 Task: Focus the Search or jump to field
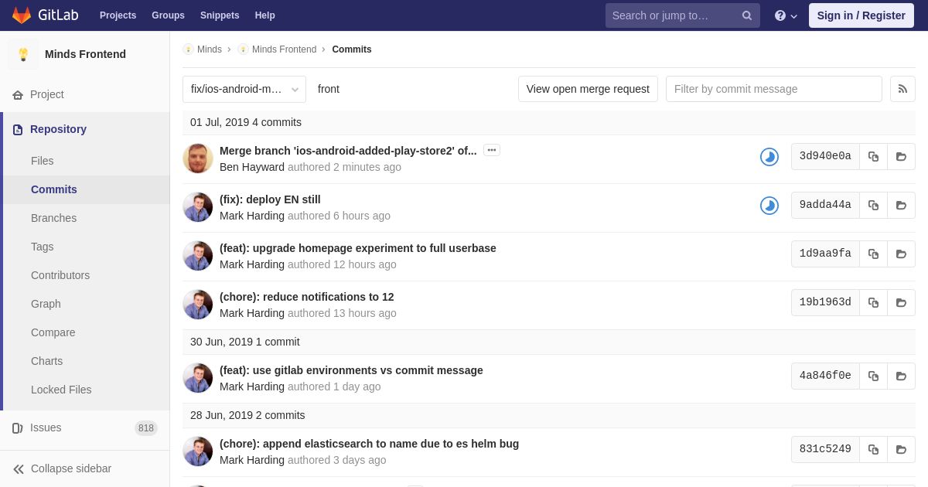pyautogui.click(x=682, y=15)
